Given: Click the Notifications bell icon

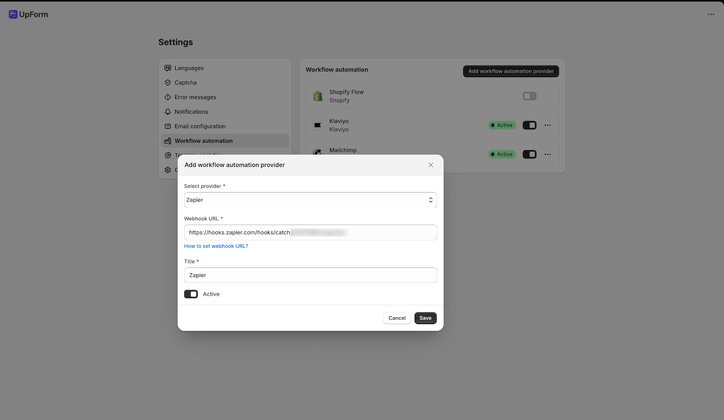Looking at the screenshot, I should pyautogui.click(x=168, y=112).
